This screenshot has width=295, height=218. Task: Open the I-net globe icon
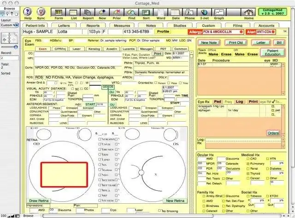[204, 12]
